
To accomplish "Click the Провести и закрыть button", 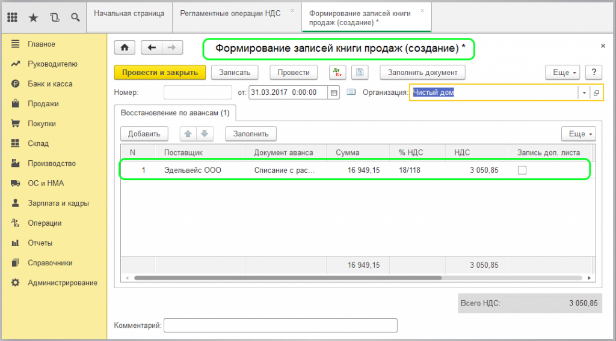I will coord(159,73).
